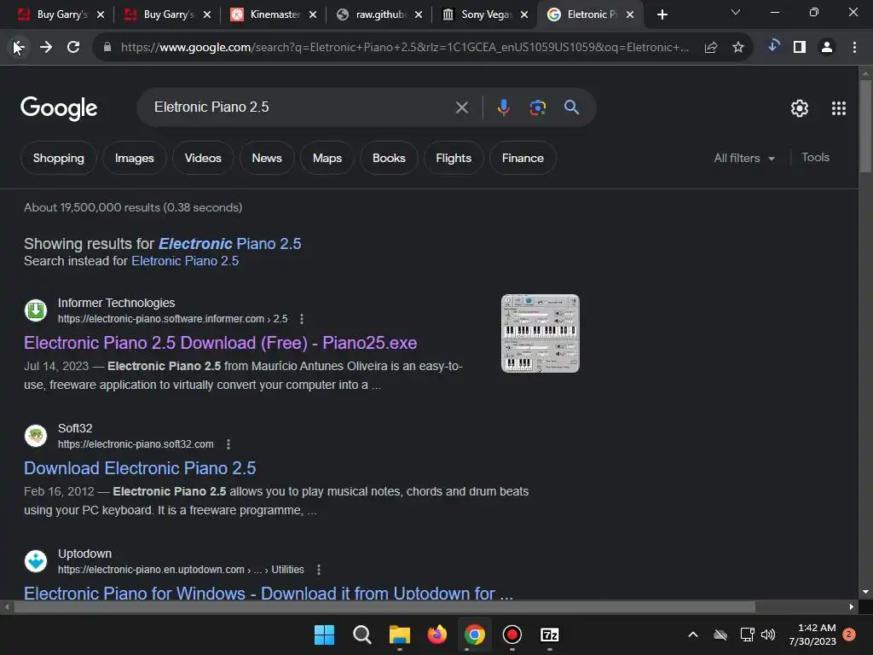Screen dimensions: 873x655
Task: Close the raw.github tab
Action: click(x=418, y=14)
